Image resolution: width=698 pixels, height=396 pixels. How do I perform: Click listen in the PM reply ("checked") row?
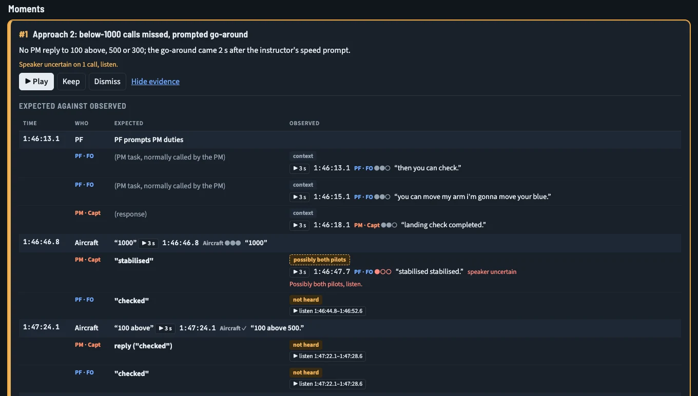(327, 356)
